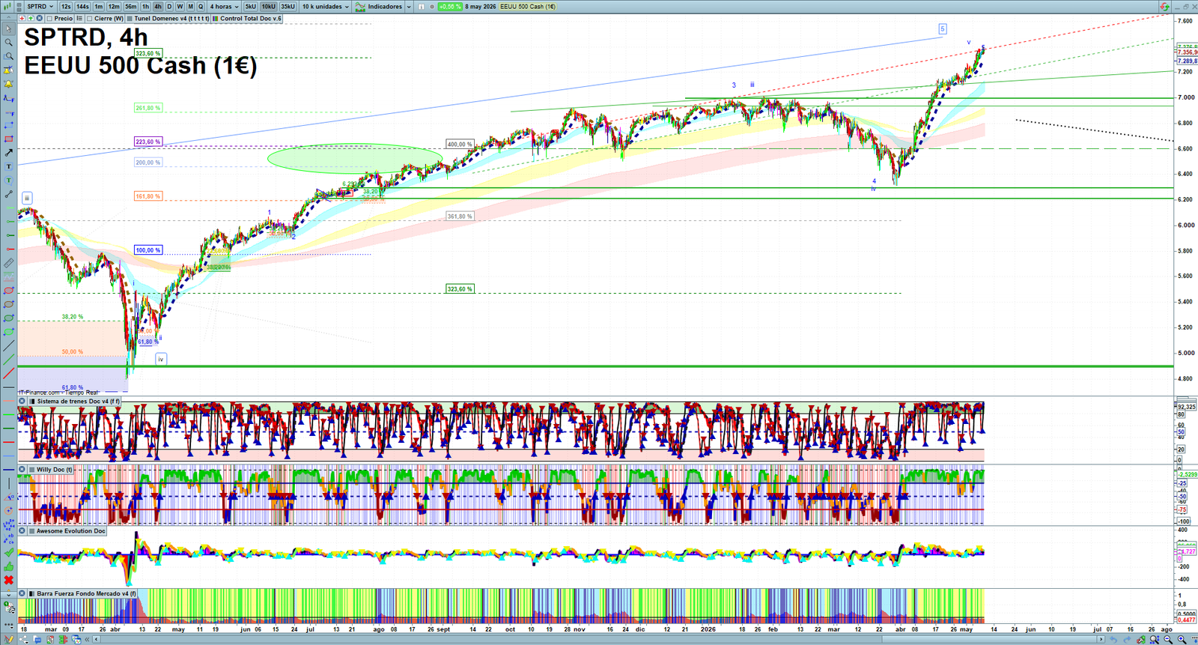Screen dimensions: 1198x645
Task: Click the green plus icon beside Precio
Action: pos(31,18)
